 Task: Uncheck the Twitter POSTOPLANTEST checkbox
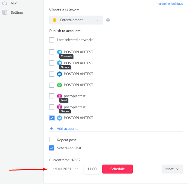[52, 118]
